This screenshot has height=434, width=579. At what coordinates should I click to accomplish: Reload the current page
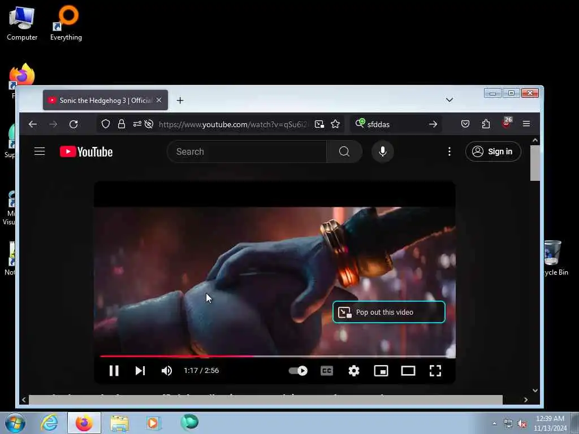74,124
